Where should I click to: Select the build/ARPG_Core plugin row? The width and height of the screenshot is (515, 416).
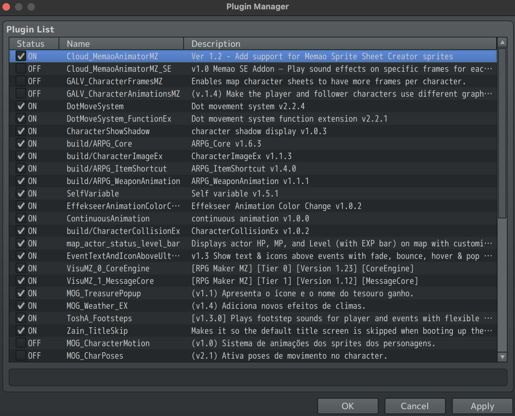pos(99,144)
